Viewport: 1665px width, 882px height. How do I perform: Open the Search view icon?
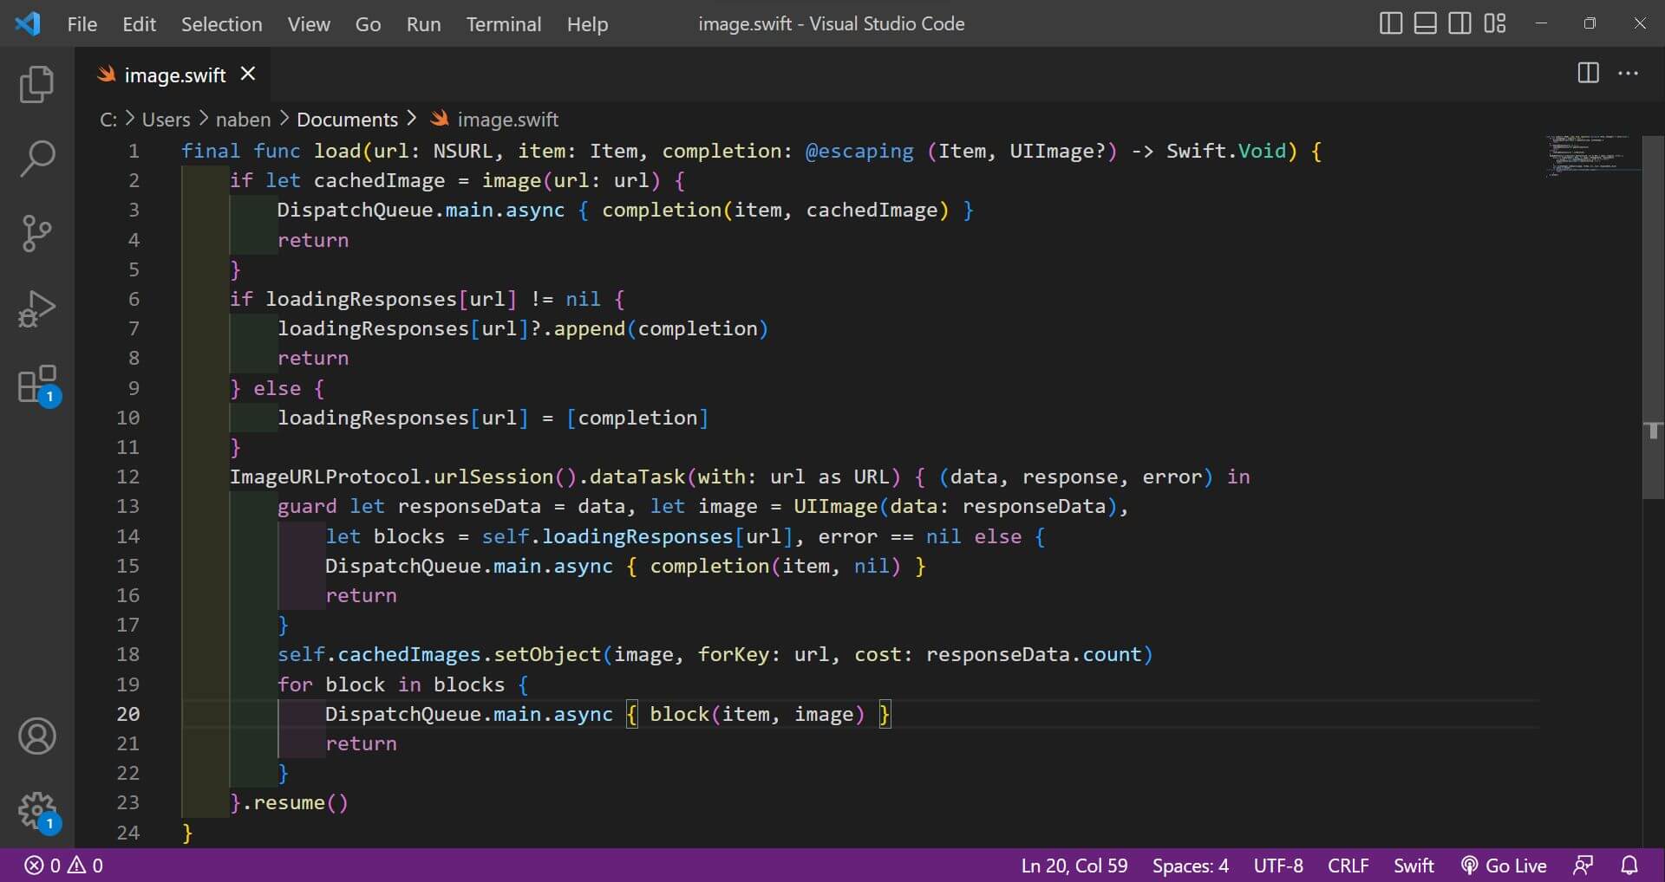pos(36,159)
